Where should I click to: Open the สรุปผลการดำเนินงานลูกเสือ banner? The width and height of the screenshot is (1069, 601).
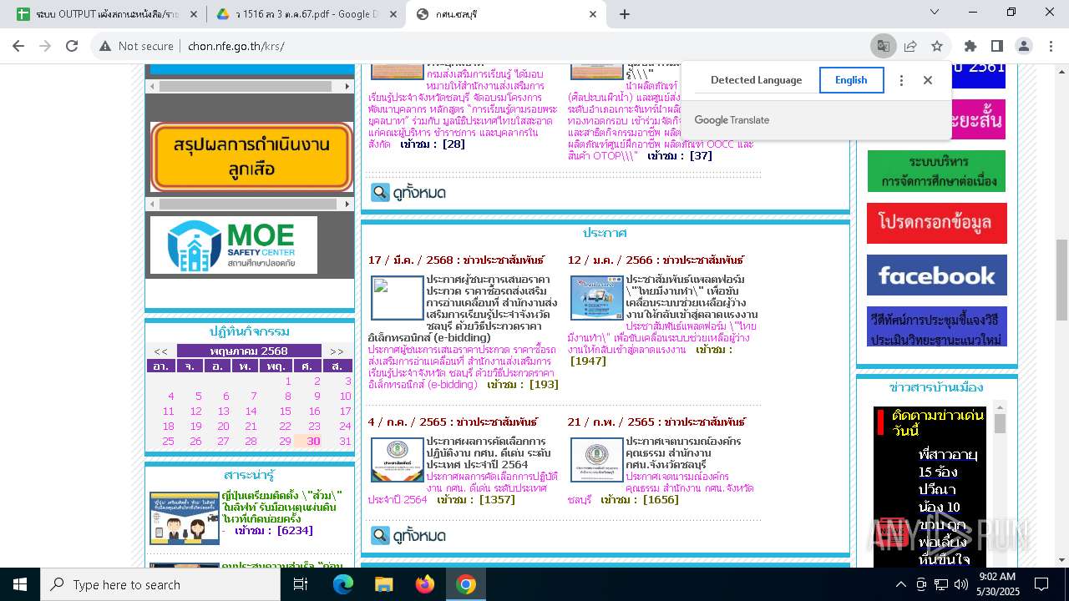[251, 157]
